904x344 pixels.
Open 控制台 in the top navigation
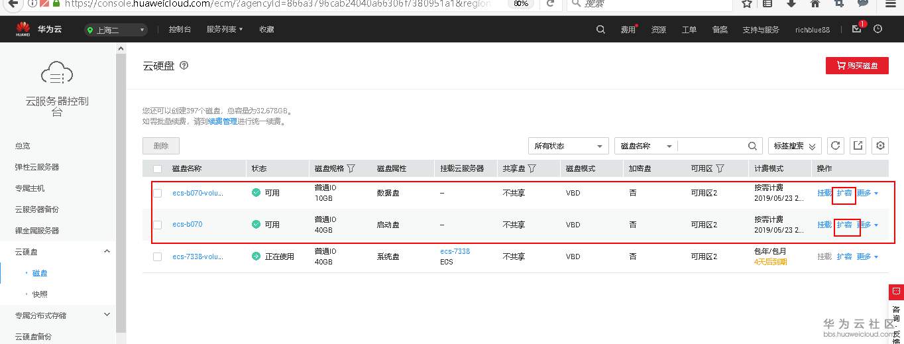coord(180,30)
